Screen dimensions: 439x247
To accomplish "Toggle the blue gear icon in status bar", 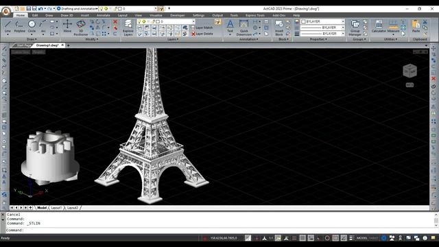I will (x=384, y=238).
